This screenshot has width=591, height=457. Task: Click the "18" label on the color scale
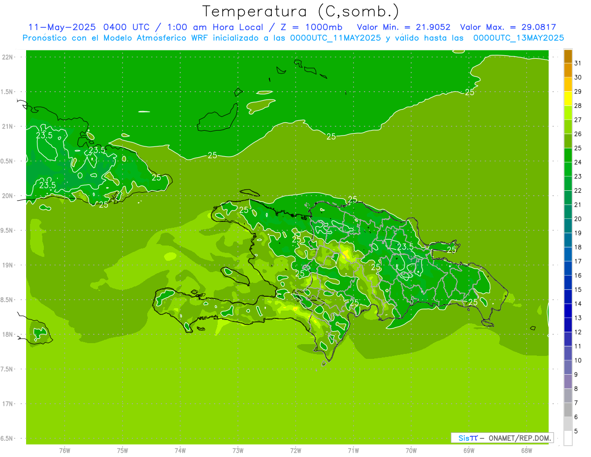tap(578, 247)
